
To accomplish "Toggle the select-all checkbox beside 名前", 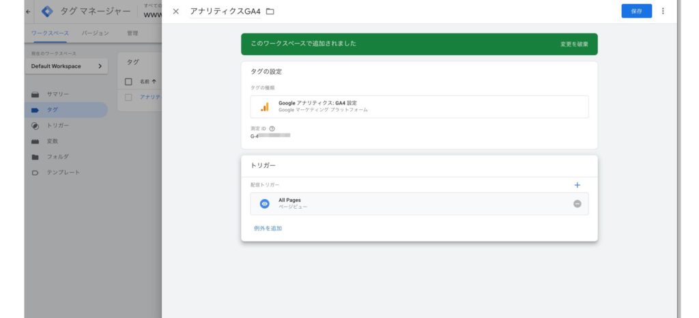I will click(x=128, y=81).
